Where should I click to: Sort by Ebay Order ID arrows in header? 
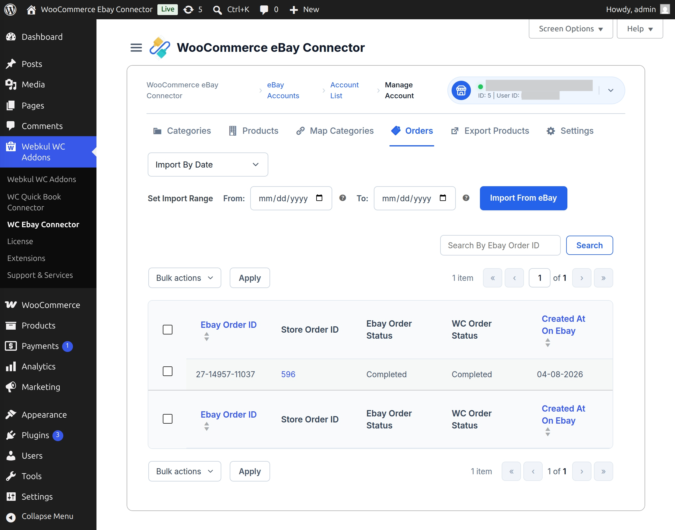(207, 336)
